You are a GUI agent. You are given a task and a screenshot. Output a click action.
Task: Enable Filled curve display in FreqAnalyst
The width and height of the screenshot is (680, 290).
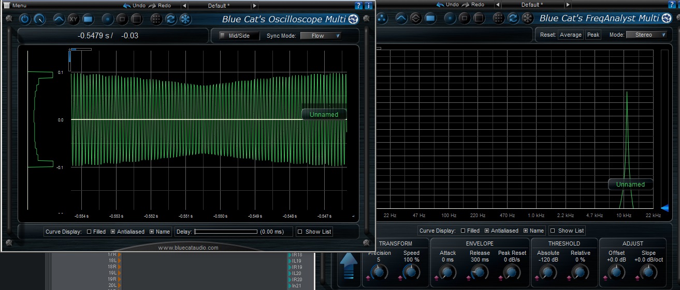tap(463, 231)
